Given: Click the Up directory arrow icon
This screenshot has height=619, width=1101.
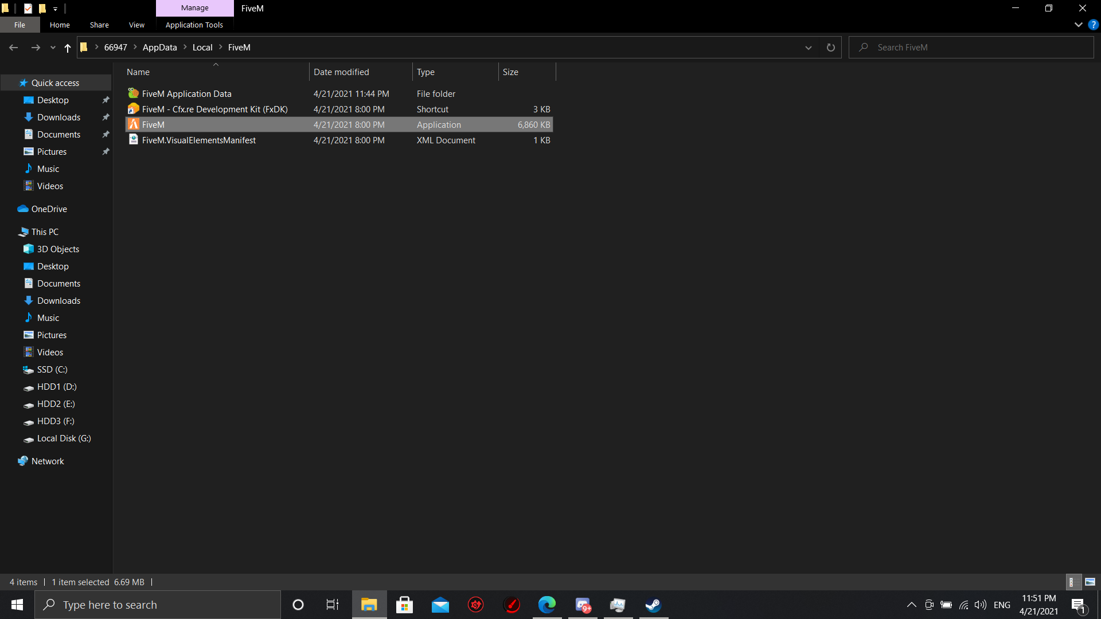Looking at the screenshot, I should tap(68, 48).
